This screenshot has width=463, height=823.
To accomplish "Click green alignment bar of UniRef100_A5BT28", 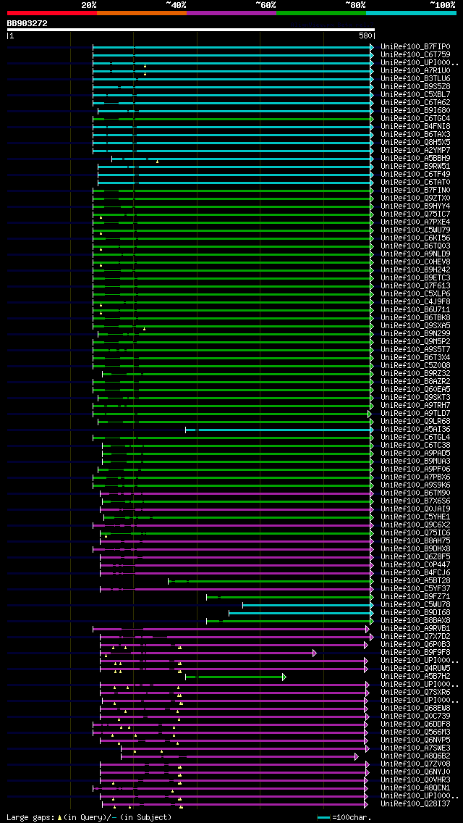I will pyautogui.click(x=271, y=581).
